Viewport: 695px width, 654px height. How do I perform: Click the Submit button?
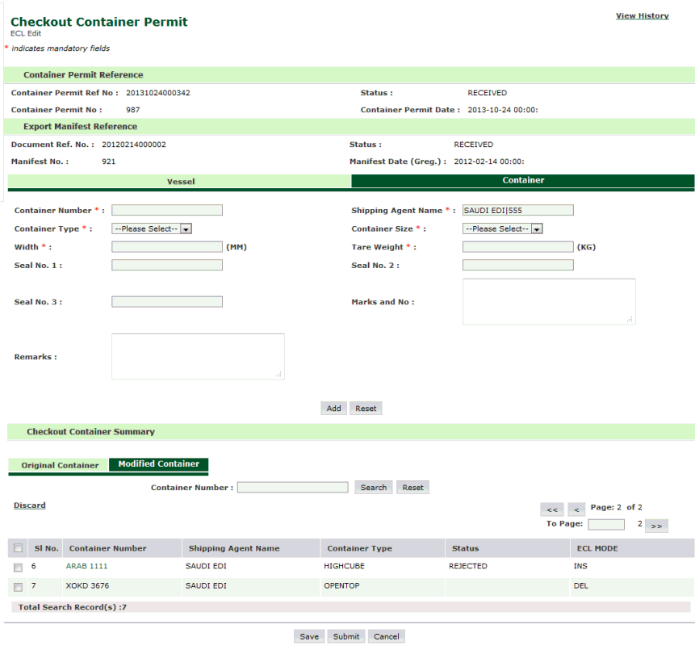click(346, 636)
